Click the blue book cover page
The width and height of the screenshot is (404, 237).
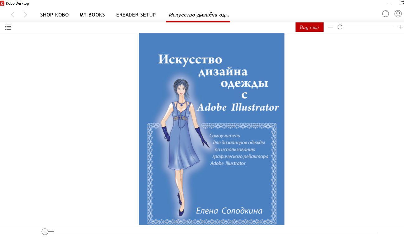point(211,129)
